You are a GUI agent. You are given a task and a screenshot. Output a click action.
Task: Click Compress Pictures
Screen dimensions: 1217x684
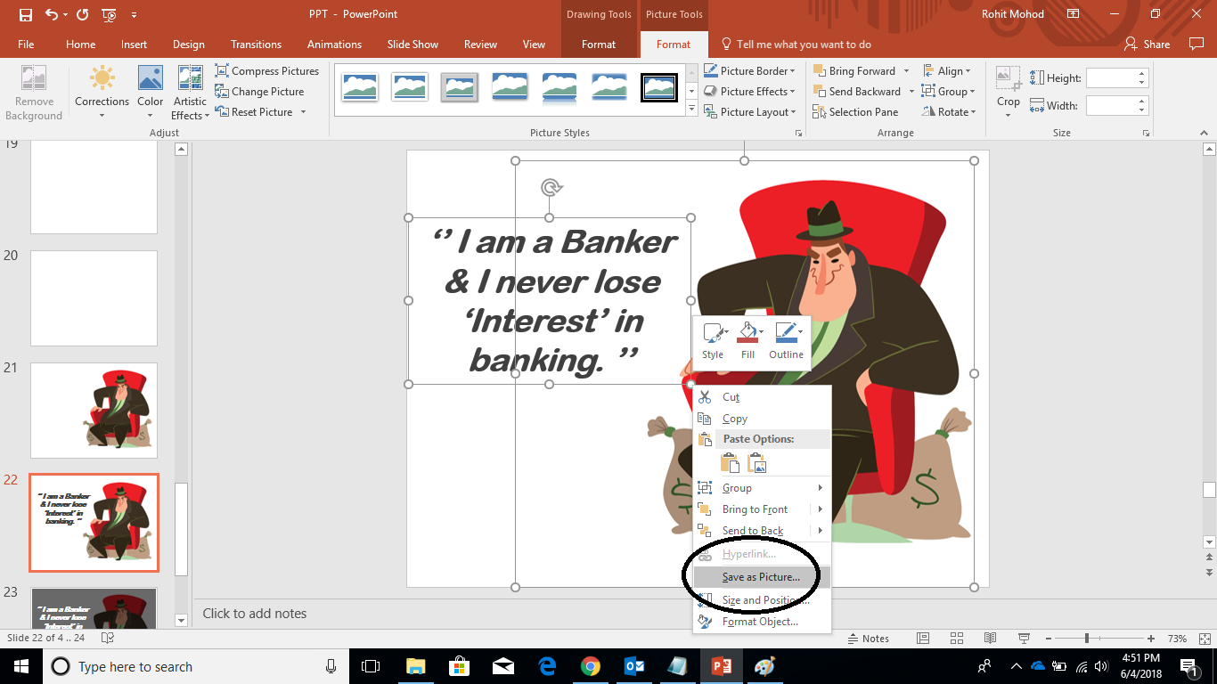click(x=267, y=71)
